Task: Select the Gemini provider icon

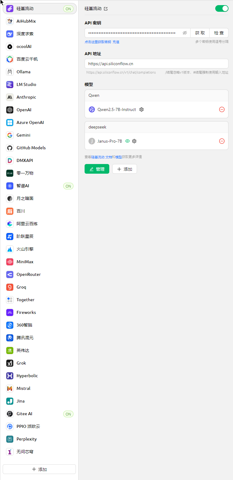Action: point(10,135)
